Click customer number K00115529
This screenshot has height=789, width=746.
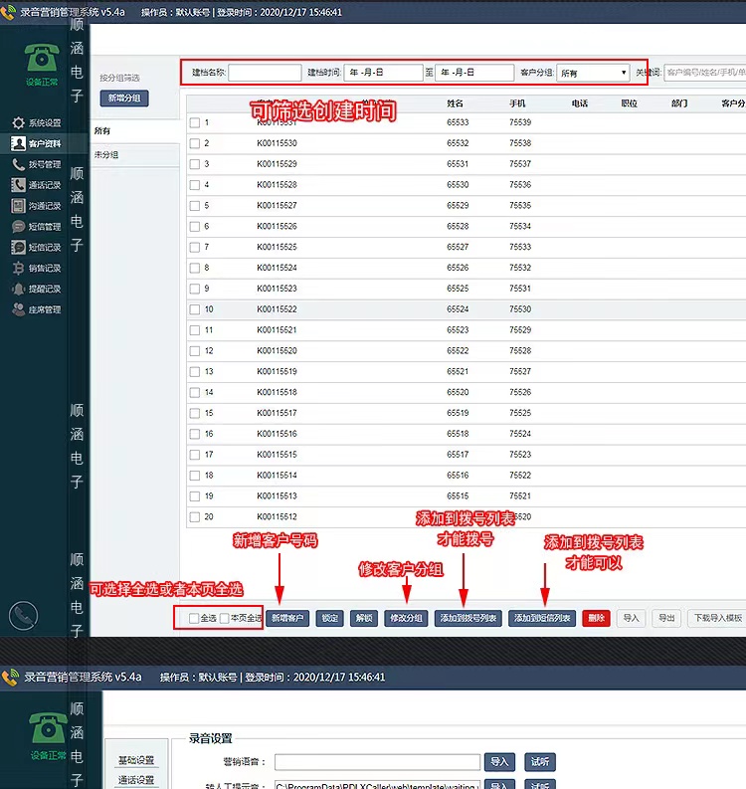click(x=277, y=164)
